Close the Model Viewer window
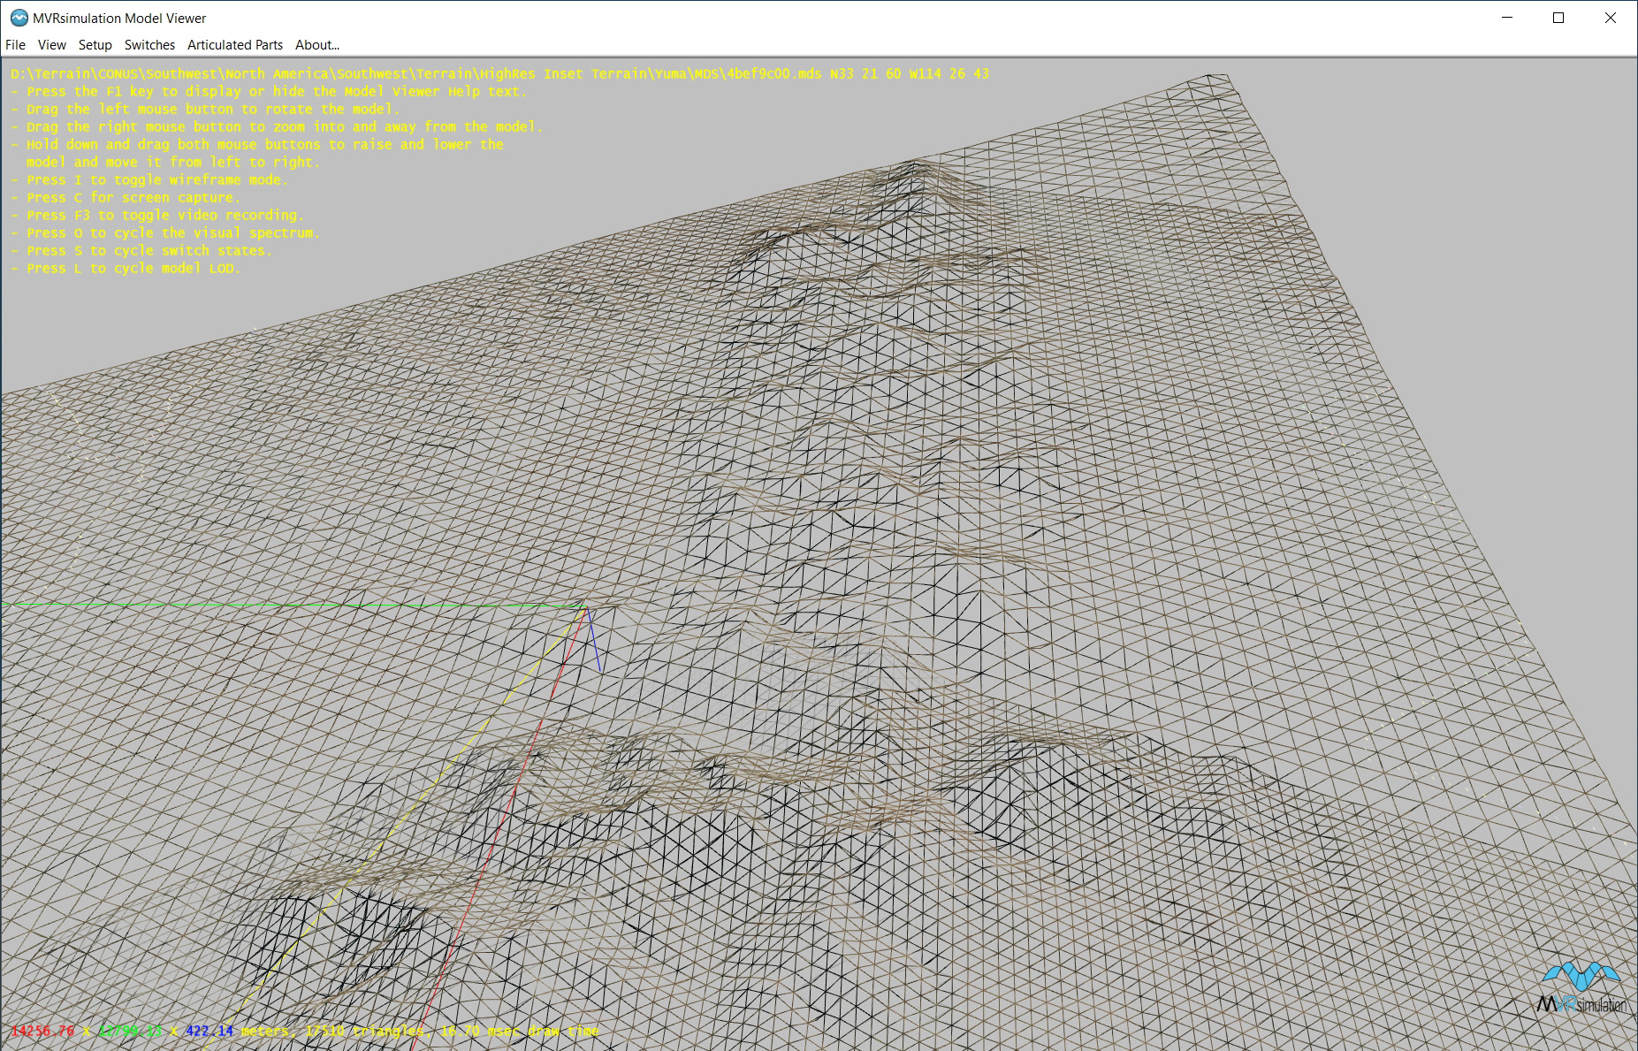The image size is (1638, 1051). (x=1611, y=18)
